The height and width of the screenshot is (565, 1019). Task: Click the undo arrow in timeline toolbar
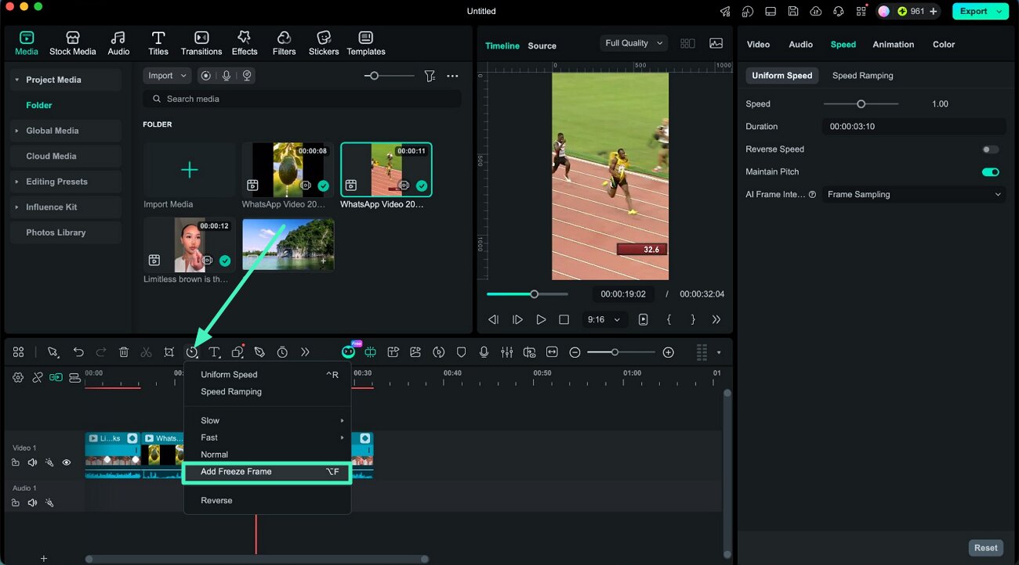point(78,352)
